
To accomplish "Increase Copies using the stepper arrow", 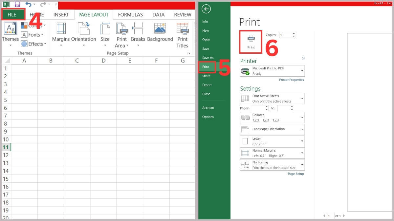I will coord(294,33).
